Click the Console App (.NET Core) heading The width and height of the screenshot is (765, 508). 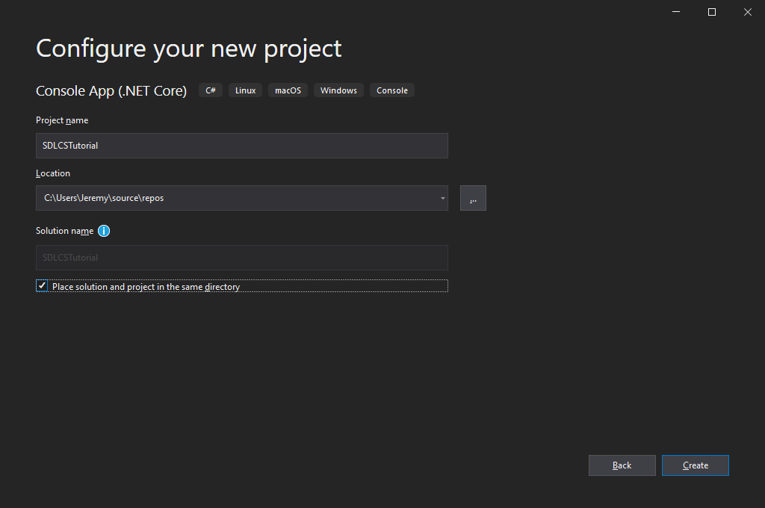[111, 91]
